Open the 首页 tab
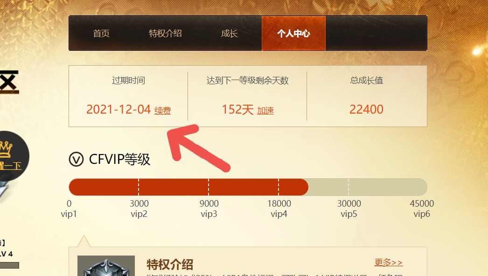 tap(101, 33)
